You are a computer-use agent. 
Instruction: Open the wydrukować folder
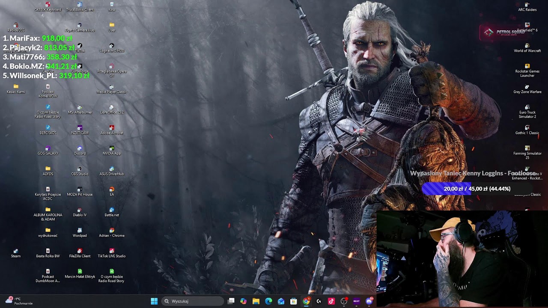(x=48, y=233)
